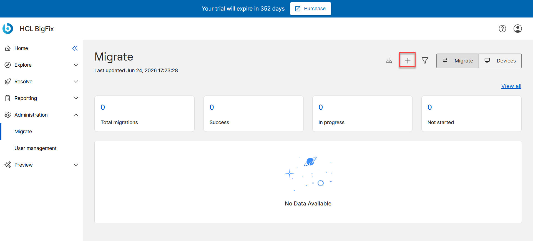Click the Resolve rocket icon
The image size is (533, 241).
tap(8, 82)
